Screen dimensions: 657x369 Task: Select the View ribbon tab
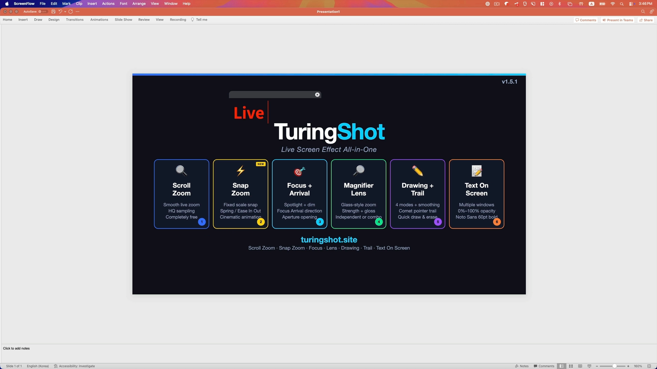pos(159,20)
